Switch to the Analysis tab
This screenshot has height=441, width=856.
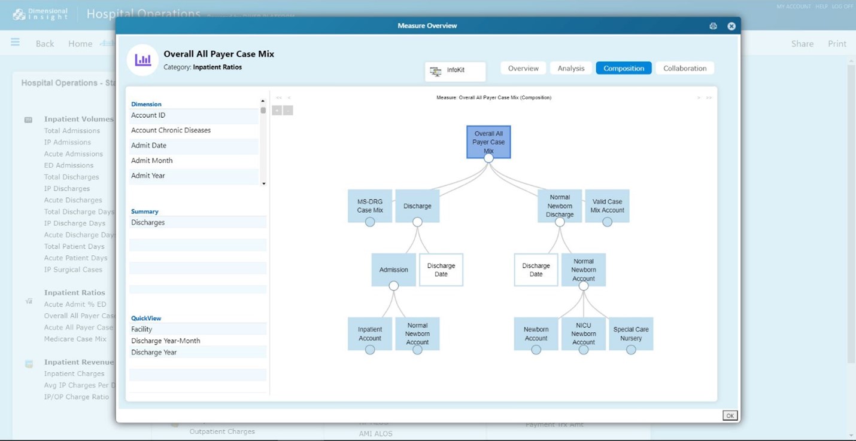[x=570, y=69]
